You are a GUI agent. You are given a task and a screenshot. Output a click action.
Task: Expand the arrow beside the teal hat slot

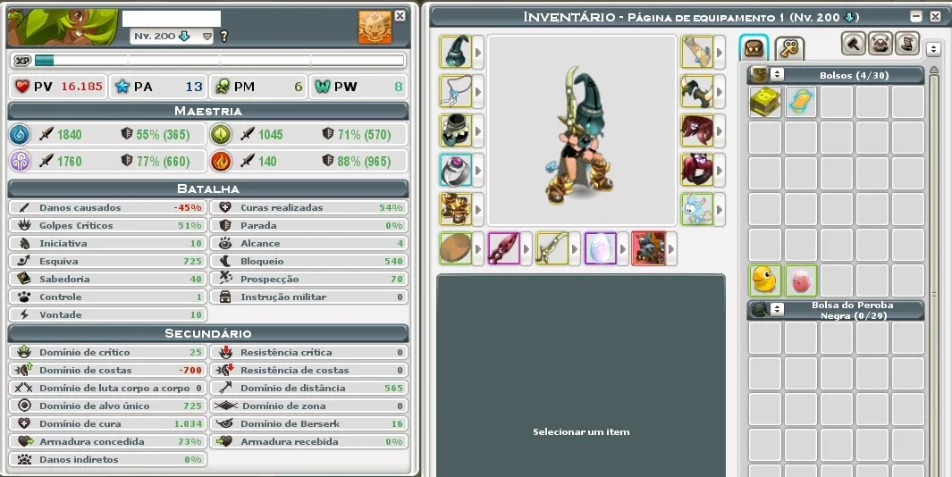pyautogui.click(x=478, y=53)
